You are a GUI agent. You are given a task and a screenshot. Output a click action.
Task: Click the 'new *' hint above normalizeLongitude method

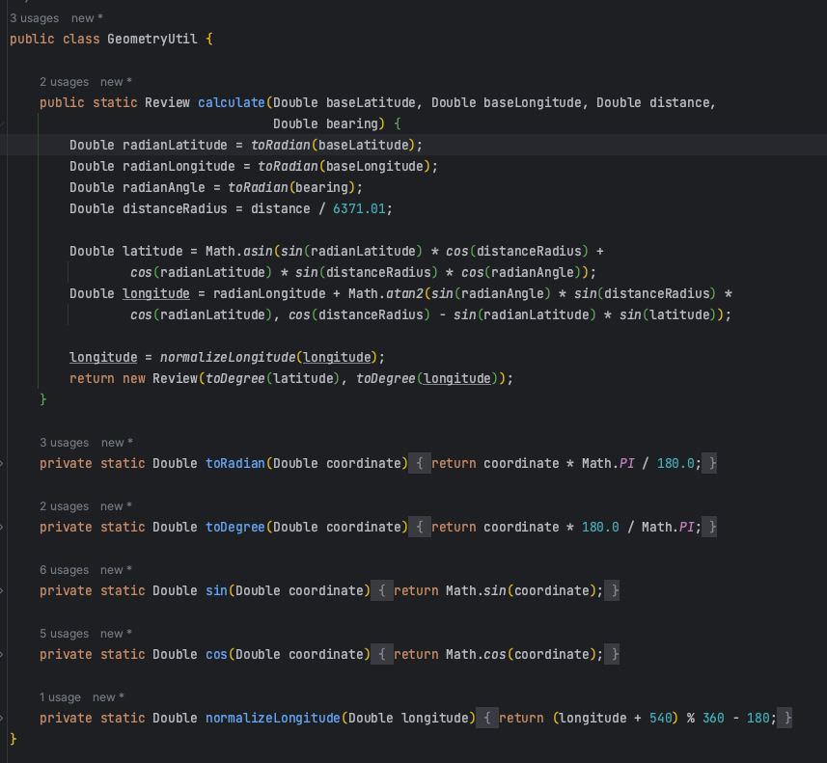[108, 697]
